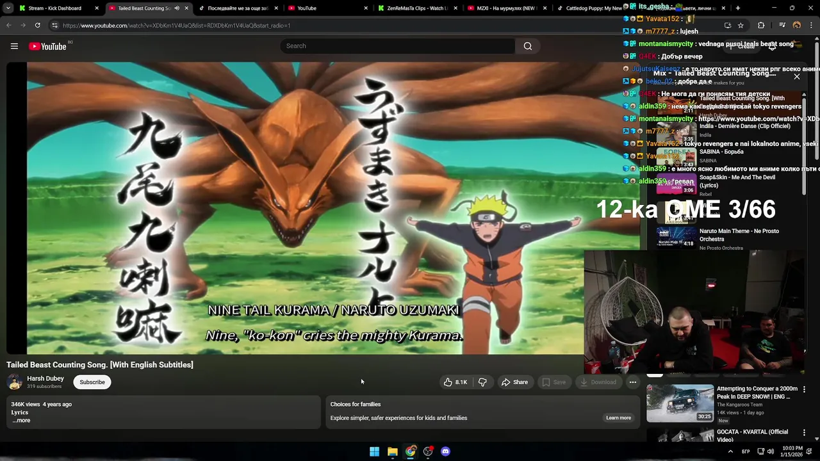
Task: Click the Download button
Action: 598,382
